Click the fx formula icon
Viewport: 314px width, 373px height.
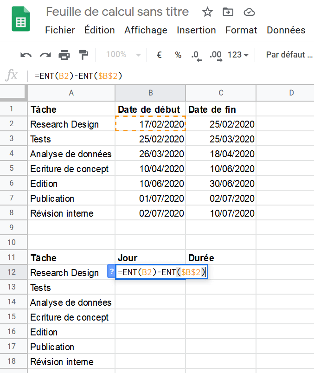12,76
